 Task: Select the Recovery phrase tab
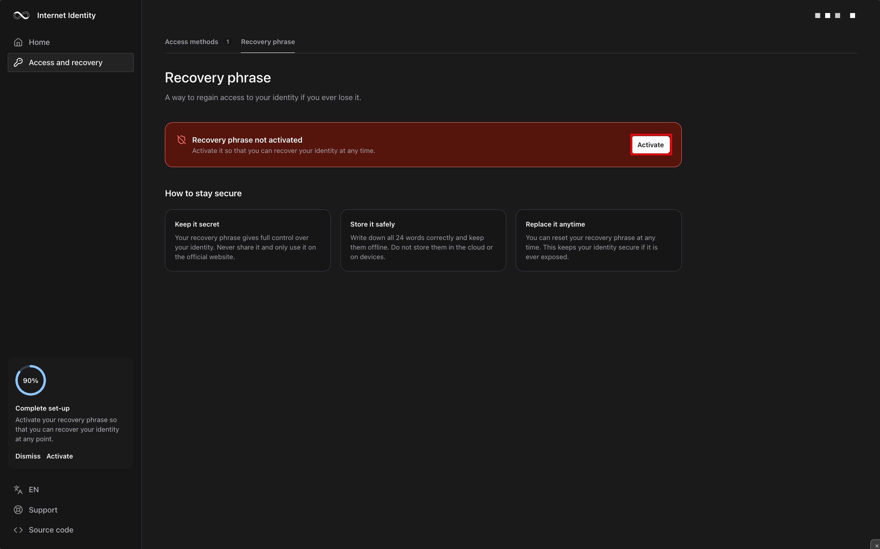[x=268, y=42]
